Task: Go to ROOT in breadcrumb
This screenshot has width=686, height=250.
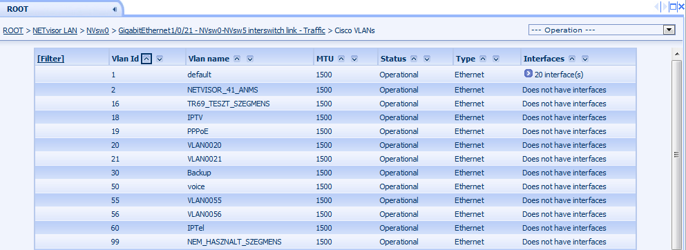Action: click(13, 30)
